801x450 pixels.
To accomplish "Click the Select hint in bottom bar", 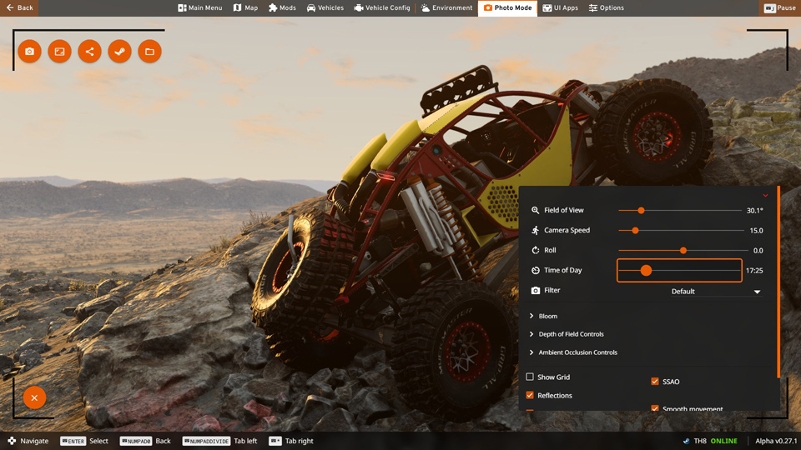I will click(x=84, y=442).
